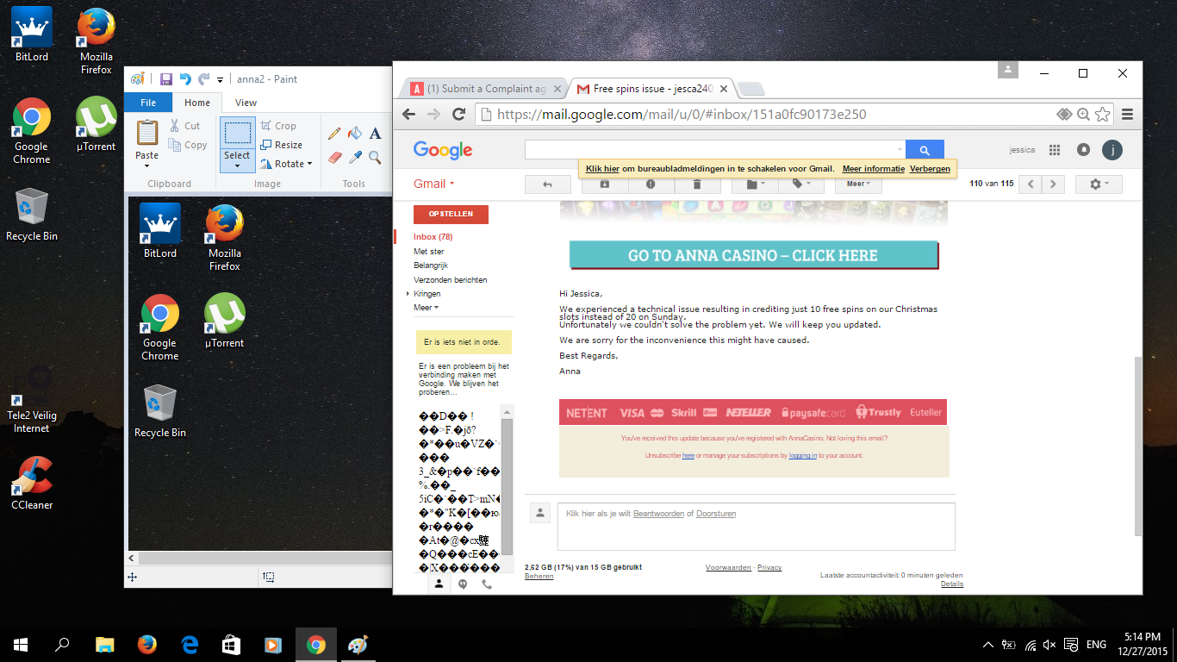
Task: Expand the Kringen label in the sidebar
Action: (408, 294)
